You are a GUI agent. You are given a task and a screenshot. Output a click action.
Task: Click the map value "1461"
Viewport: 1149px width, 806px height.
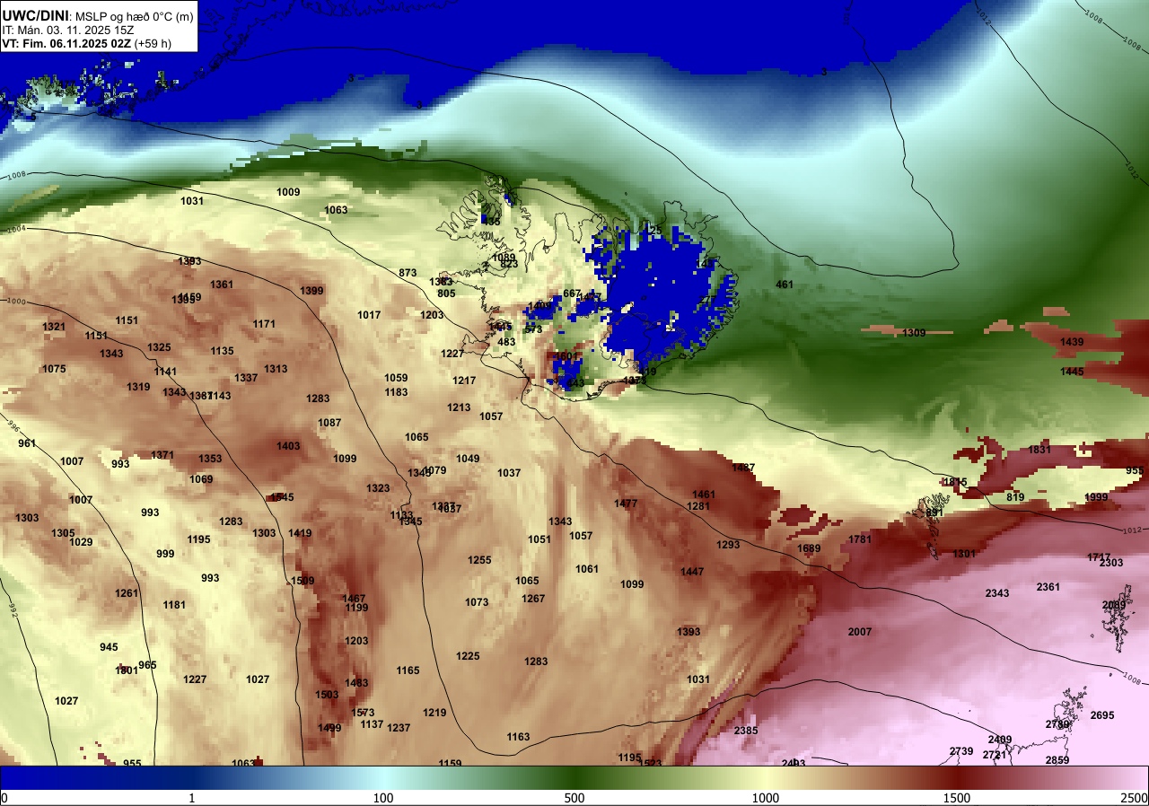click(704, 495)
